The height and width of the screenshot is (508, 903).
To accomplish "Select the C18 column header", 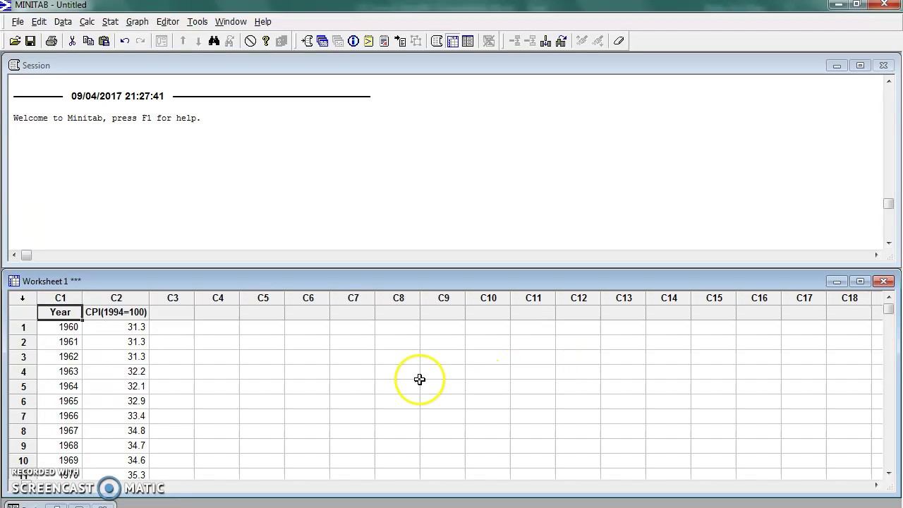I will click(849, 298).
